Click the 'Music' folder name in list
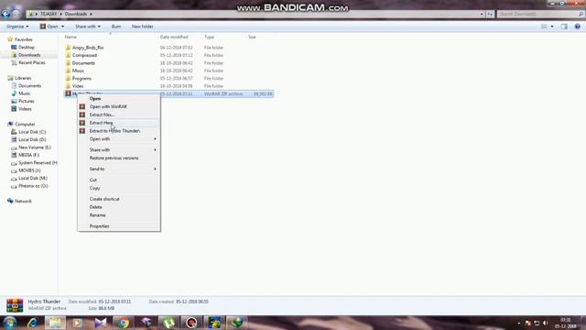The image size is (586, 330). click(78, 71)
